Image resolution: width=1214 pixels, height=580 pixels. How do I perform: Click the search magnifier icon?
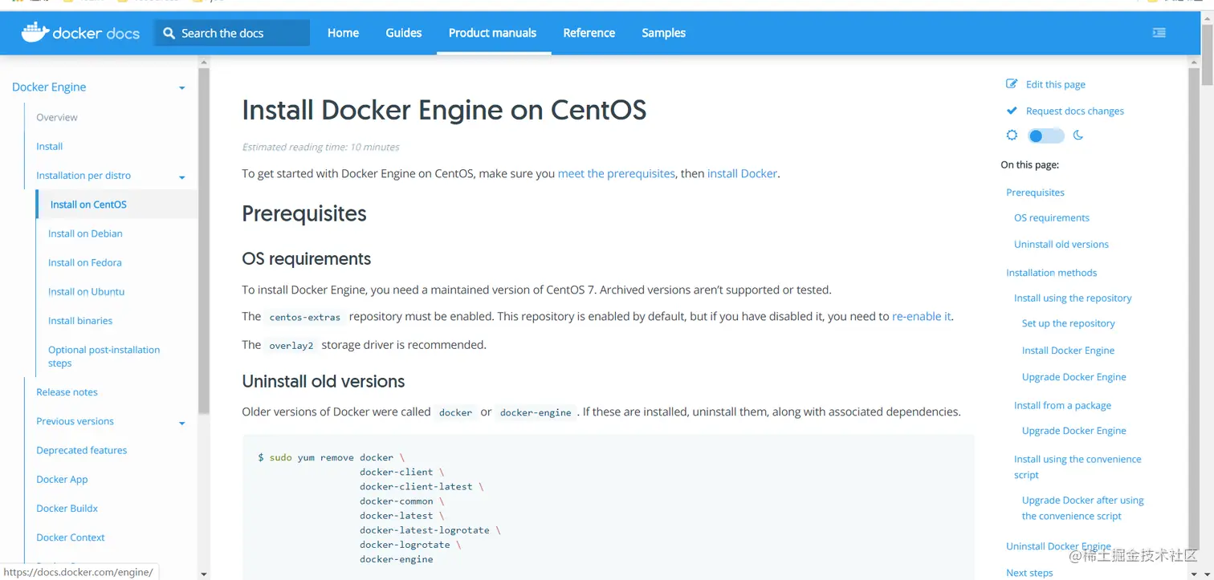coord(169,33)
